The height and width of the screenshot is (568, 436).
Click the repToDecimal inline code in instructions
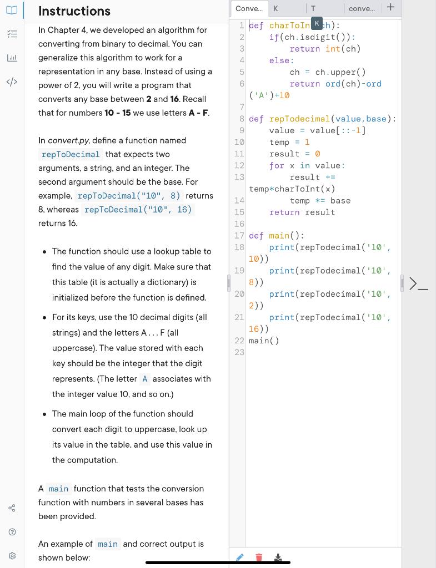coord(71,154)
